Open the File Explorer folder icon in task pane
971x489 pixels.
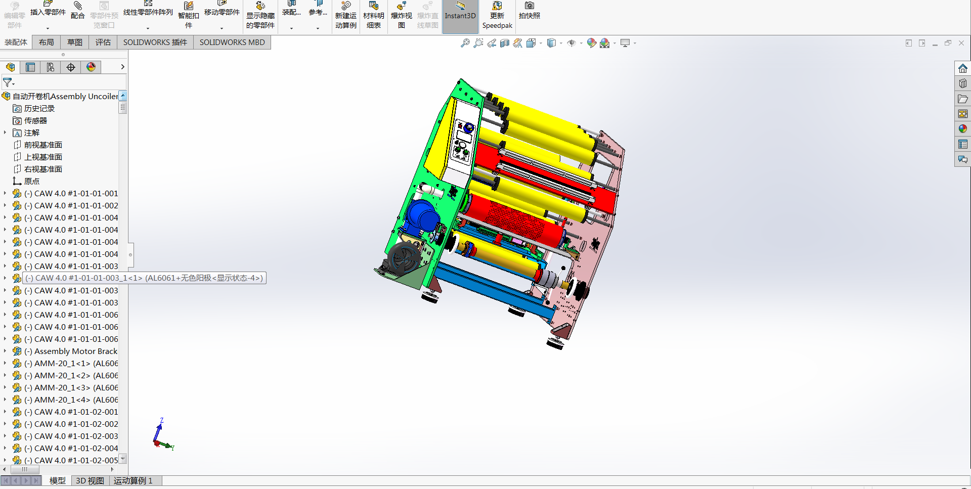point(962,99)
